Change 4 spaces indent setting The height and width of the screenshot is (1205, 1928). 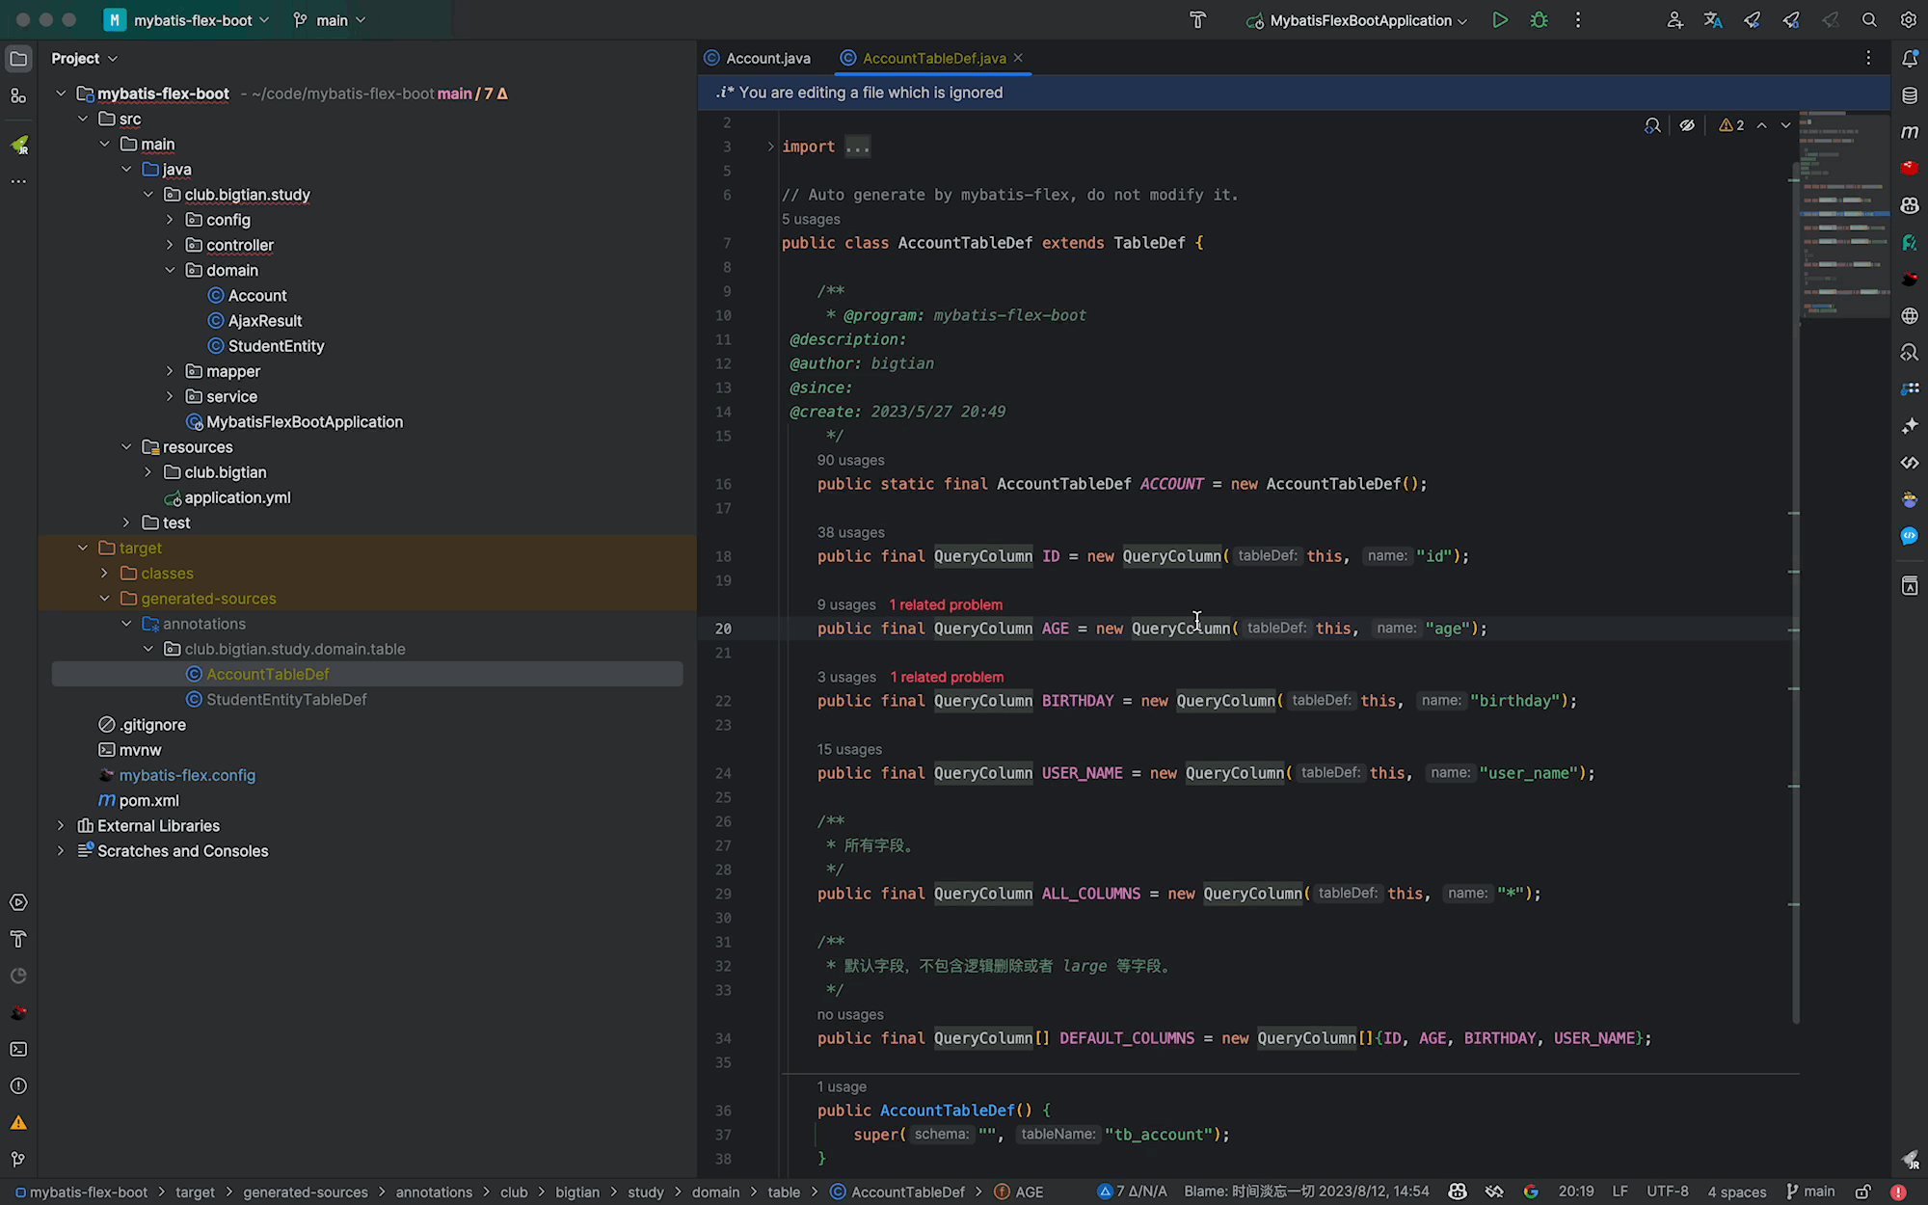(x=1737, y=1192)
